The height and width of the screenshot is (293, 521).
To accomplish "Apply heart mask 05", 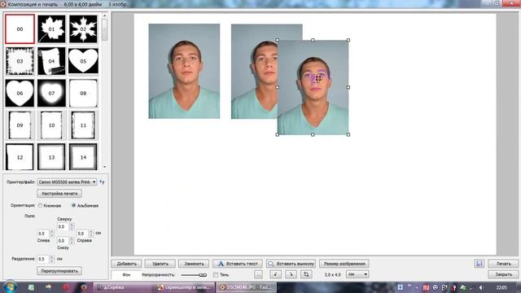I will (83, 61).
